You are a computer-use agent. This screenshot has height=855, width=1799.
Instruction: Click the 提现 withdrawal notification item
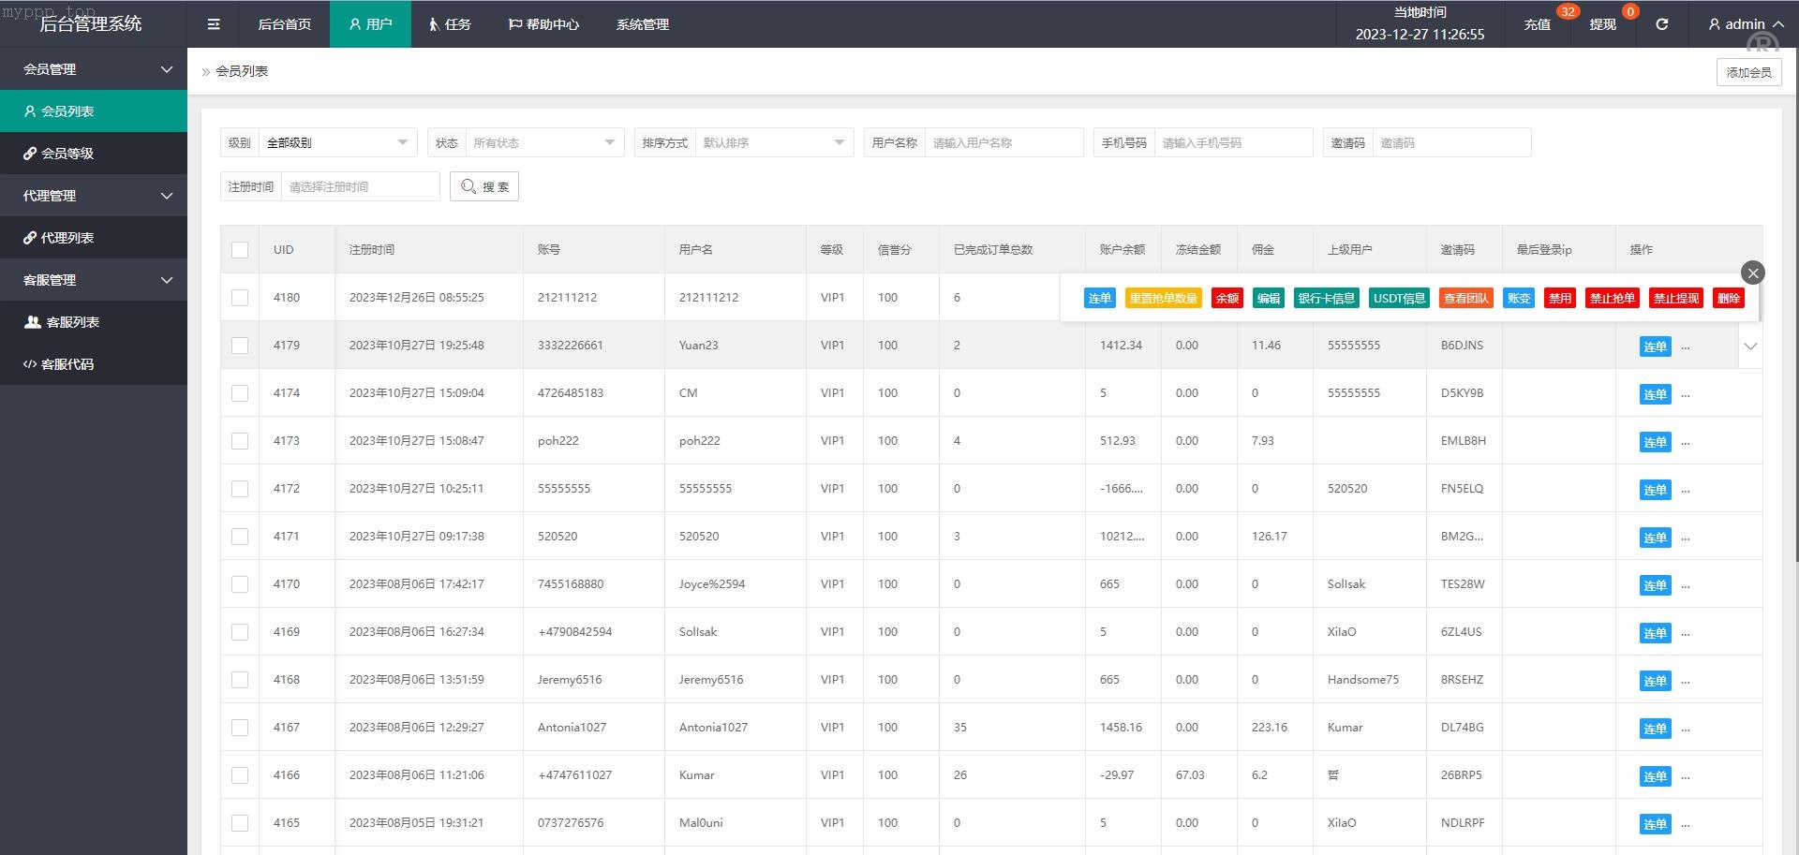click(x=1602, y=24)
